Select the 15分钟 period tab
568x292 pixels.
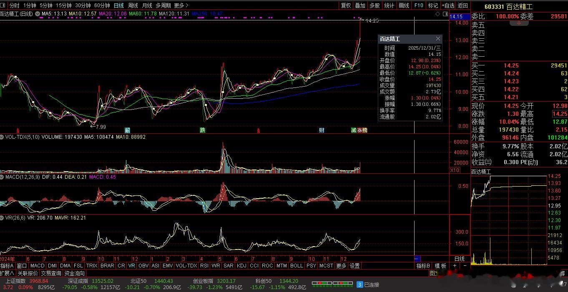pos(63,5)
